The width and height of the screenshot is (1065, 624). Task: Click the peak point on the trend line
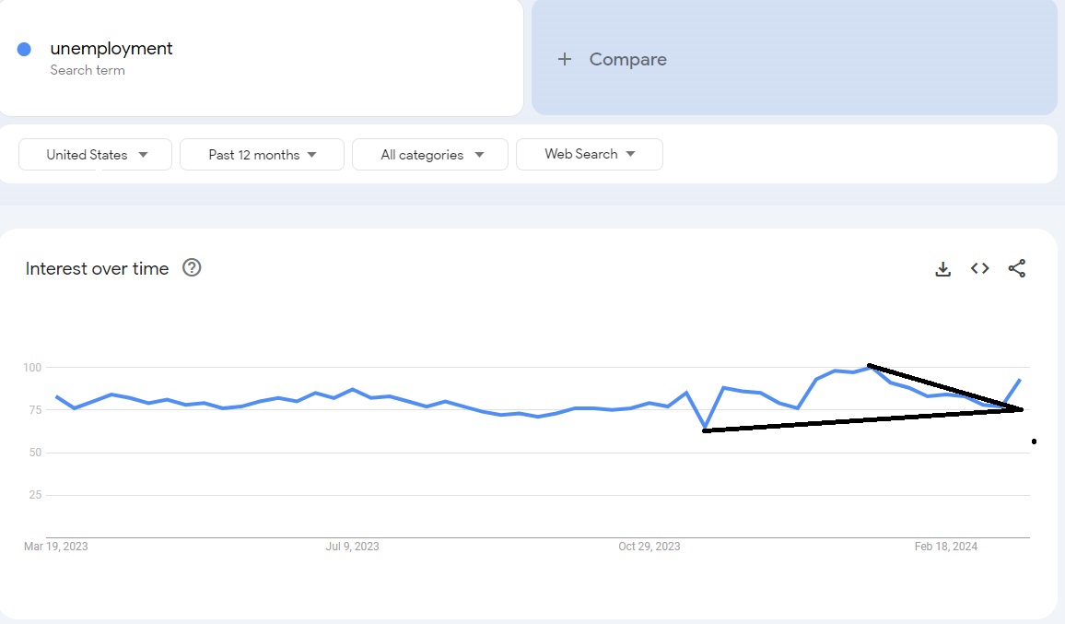867,365
